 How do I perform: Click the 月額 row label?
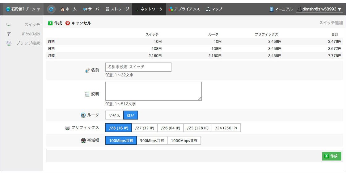[51, 56]
